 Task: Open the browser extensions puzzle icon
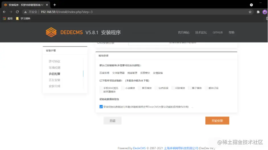tap(258, 12)
